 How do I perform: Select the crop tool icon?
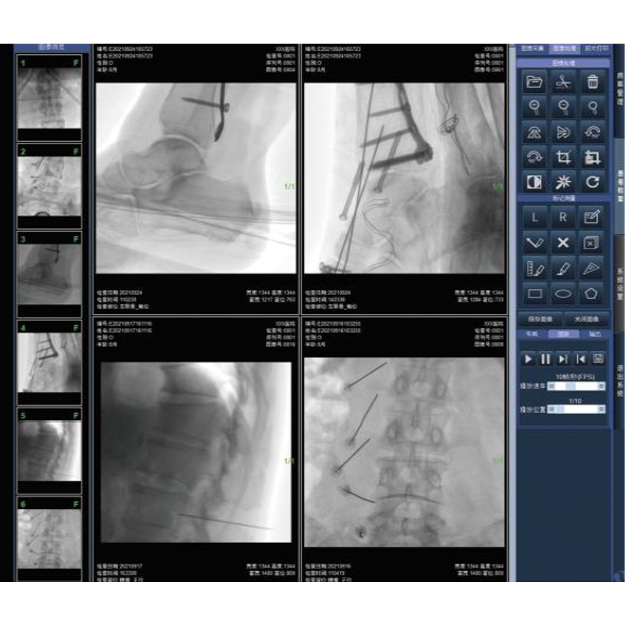point(563,157)
